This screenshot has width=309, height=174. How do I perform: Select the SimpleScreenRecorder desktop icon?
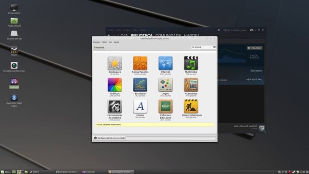(x=14, y=67)
